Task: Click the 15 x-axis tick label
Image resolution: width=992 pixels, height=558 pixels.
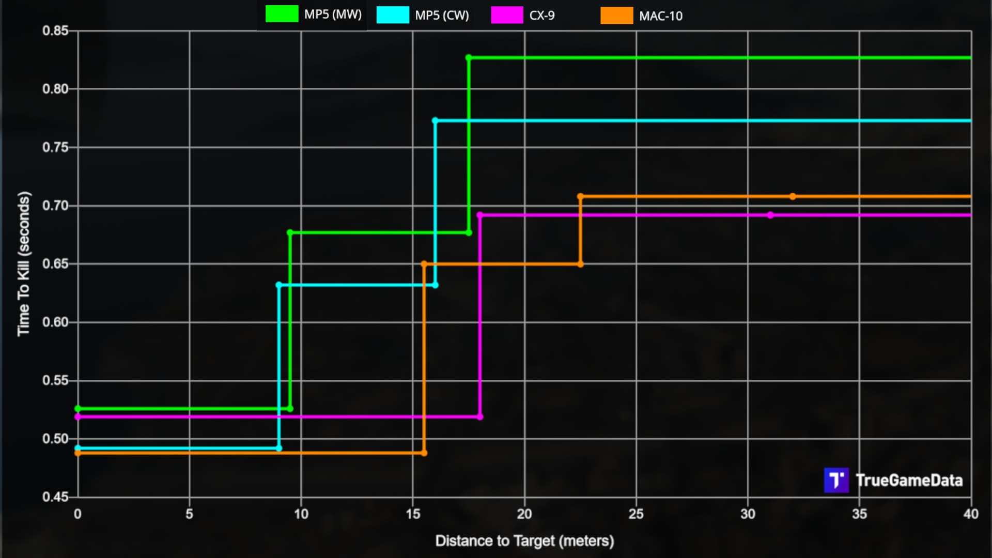Action: [413, 514]
